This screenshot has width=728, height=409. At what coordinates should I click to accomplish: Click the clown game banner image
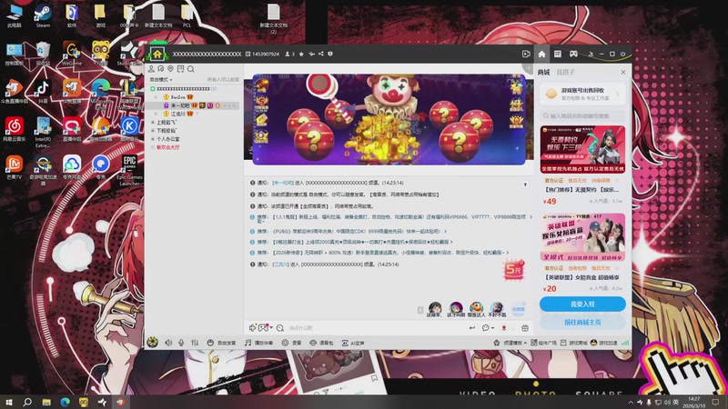389,119
